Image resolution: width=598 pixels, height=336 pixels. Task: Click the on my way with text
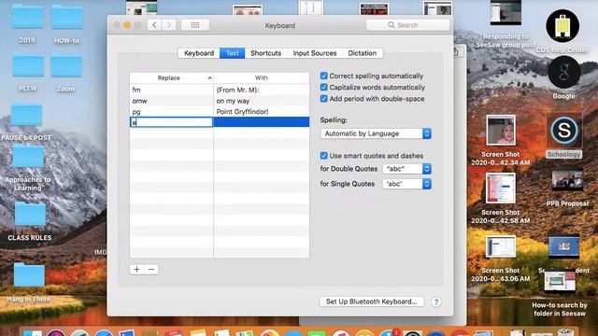pyautogui.click(x=233, y=101)
